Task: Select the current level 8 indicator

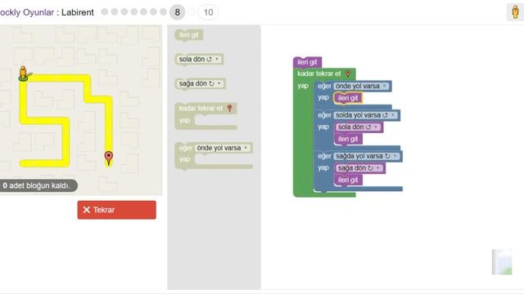Action: coord(177,12)
